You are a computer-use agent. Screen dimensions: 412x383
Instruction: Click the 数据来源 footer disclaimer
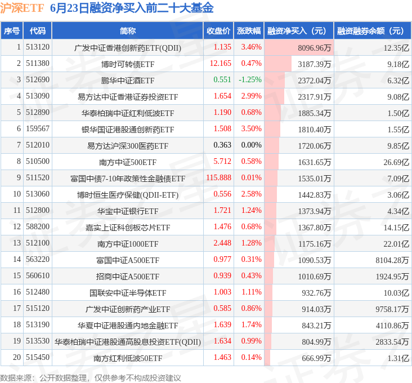point(91,378)
